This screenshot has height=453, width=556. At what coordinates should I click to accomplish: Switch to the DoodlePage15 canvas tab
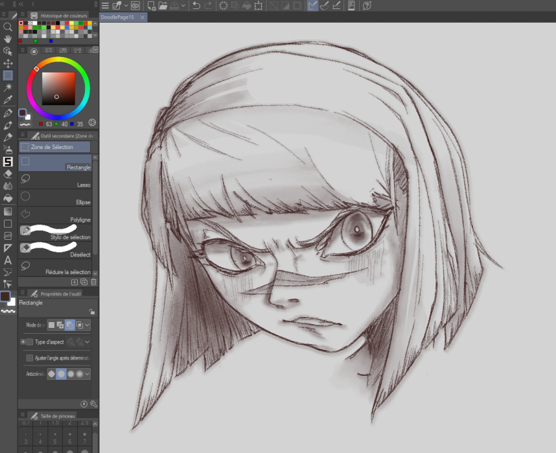pos(118,17)
